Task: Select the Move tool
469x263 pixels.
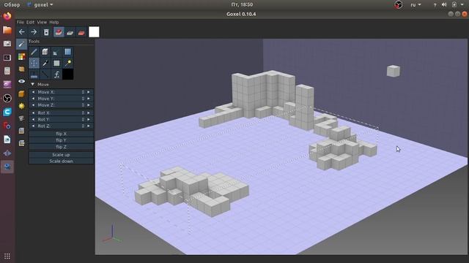Action: pos(34,64)
